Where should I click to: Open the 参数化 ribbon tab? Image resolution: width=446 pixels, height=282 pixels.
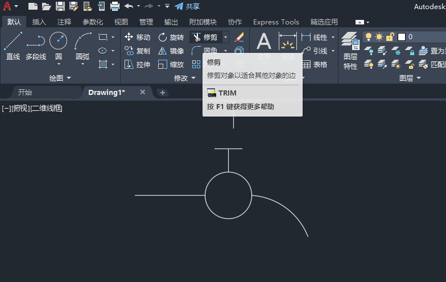pos(93,22)
